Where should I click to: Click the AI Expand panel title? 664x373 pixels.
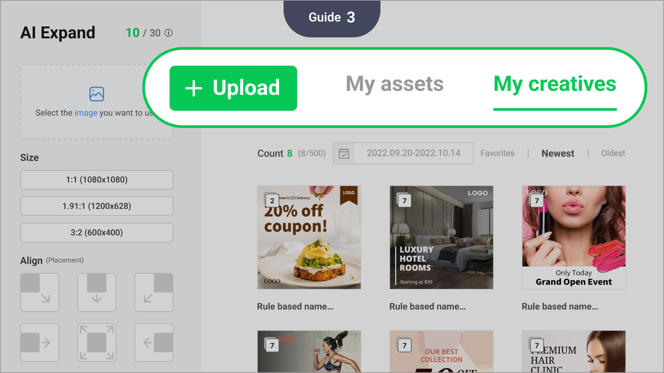(58, 33)
